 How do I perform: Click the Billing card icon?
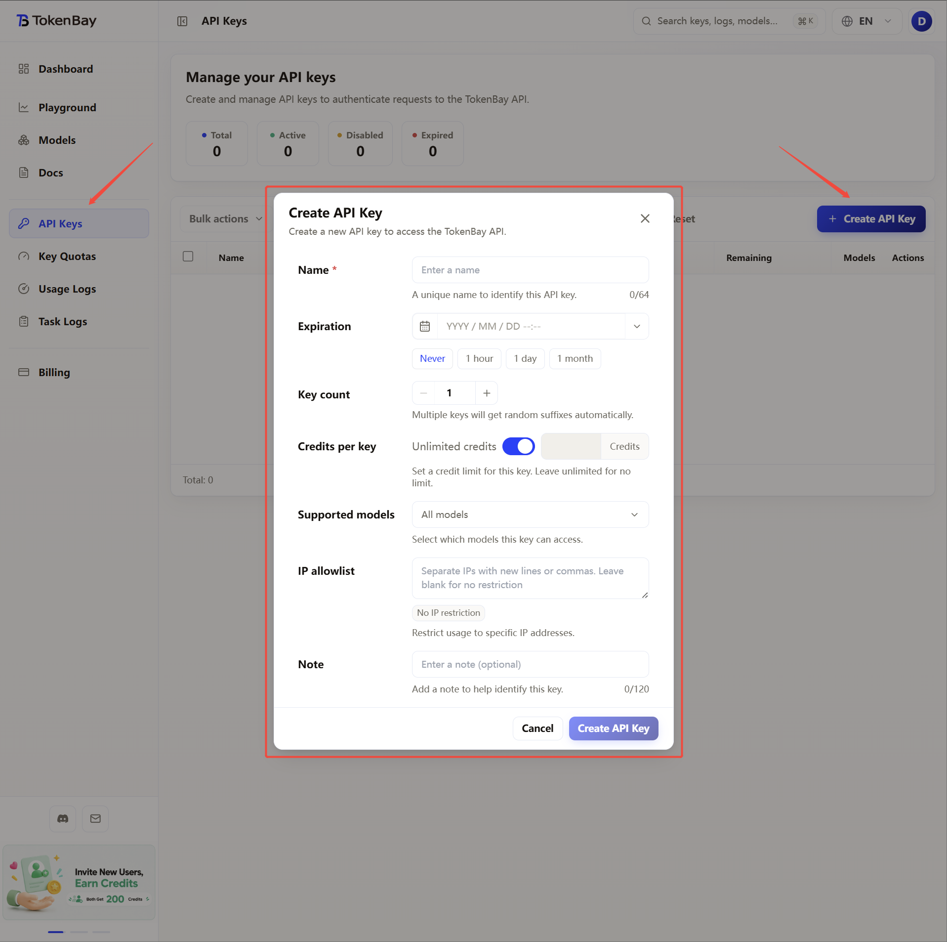tap(24, 372)
